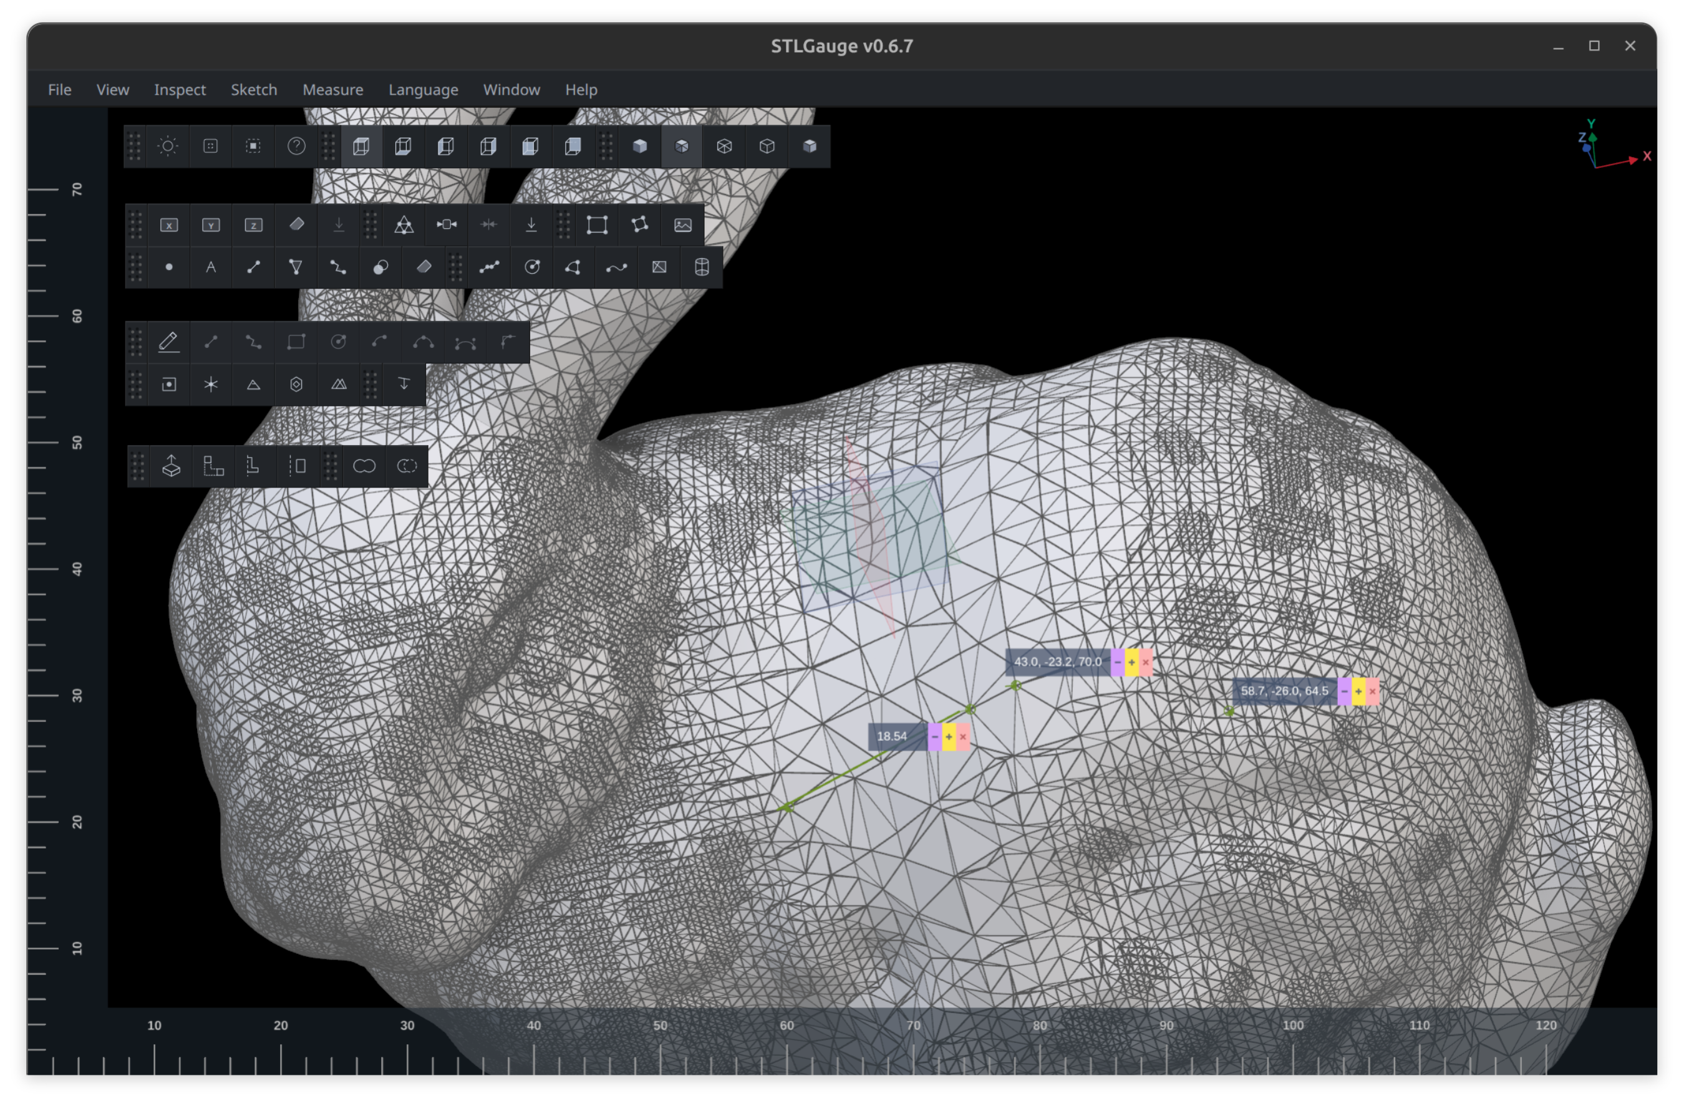Toggle the solid shaded cube display mode
This screenshot has width=1684, height=1106.
pyautogui.click(x=640, y=147)
